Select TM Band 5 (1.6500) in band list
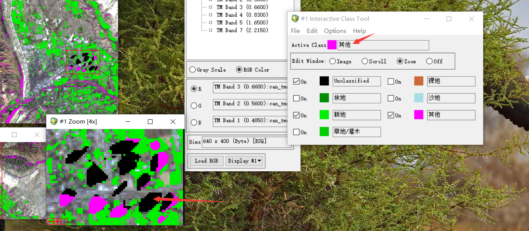Viewport: 529px width, 231px height. tap(242, 23)
